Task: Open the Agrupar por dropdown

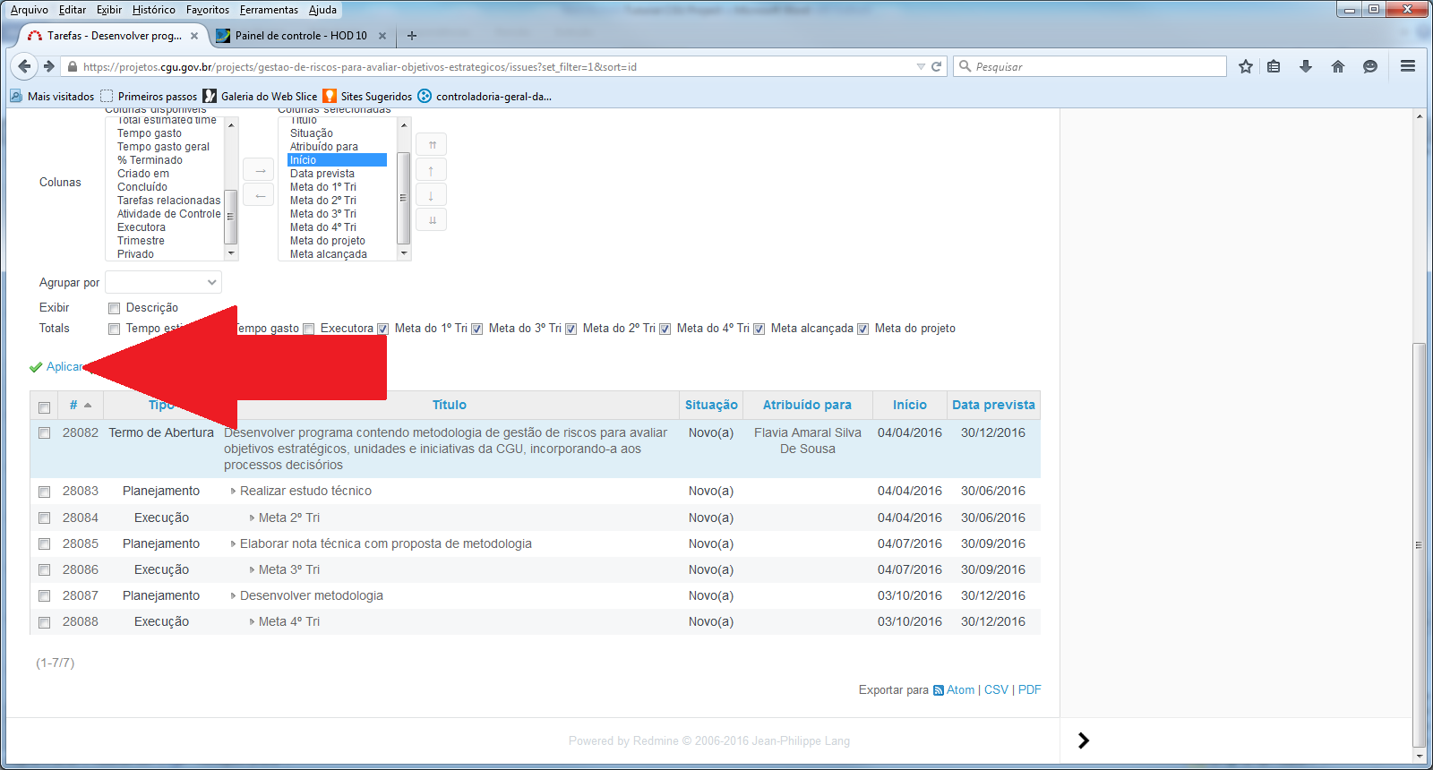Action: [163, 283]
